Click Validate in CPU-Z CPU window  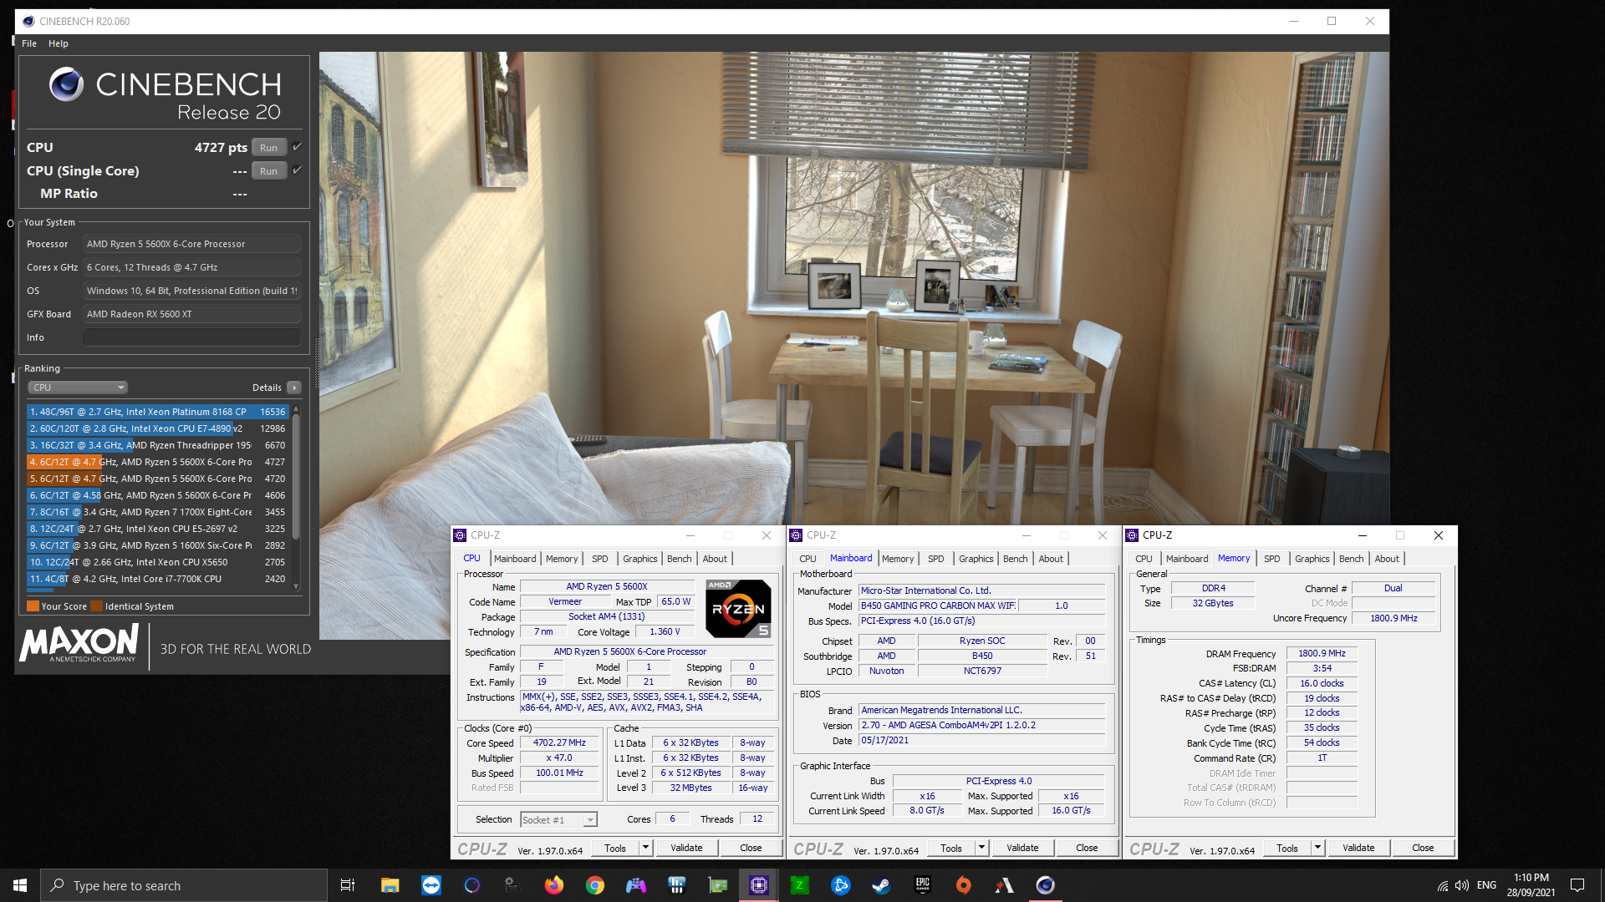[x=686, y=848]
